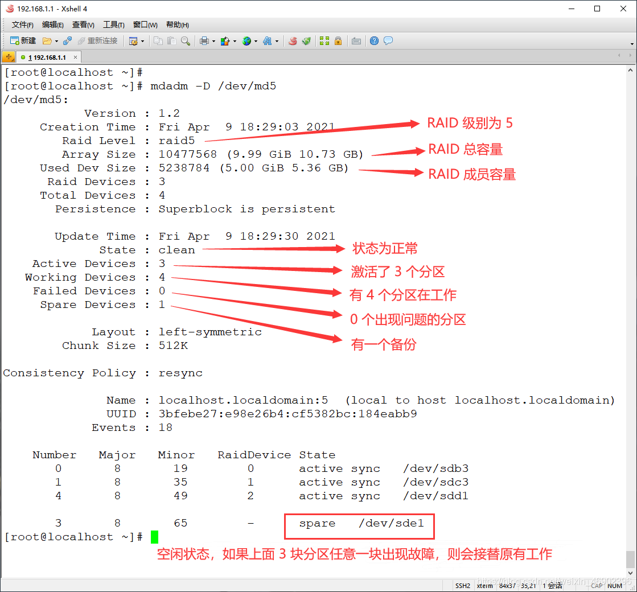Click the left-symmetric Layout value
Screen dimensions: 637x592
(x=210, y=332)
